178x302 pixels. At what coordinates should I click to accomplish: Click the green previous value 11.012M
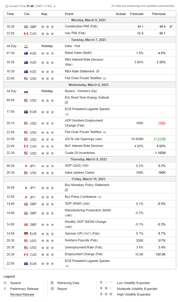[159, 139]
